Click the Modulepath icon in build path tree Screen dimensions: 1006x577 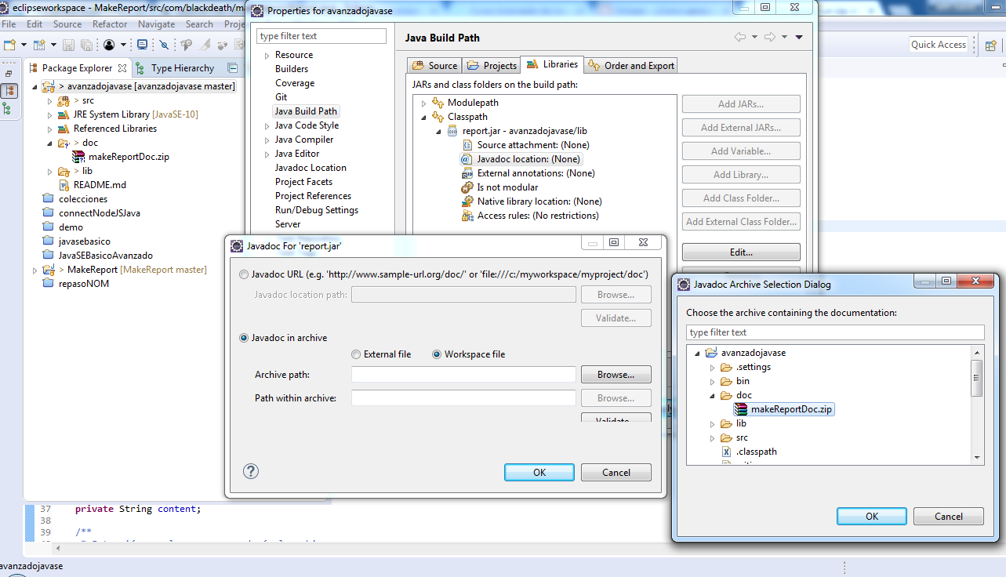coord(438,103)
